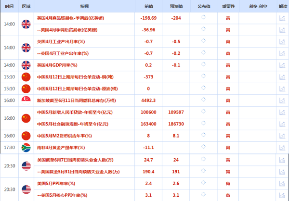Click the 重要性 column header
This screenshot has height=201, width=289.
(228, 6)
